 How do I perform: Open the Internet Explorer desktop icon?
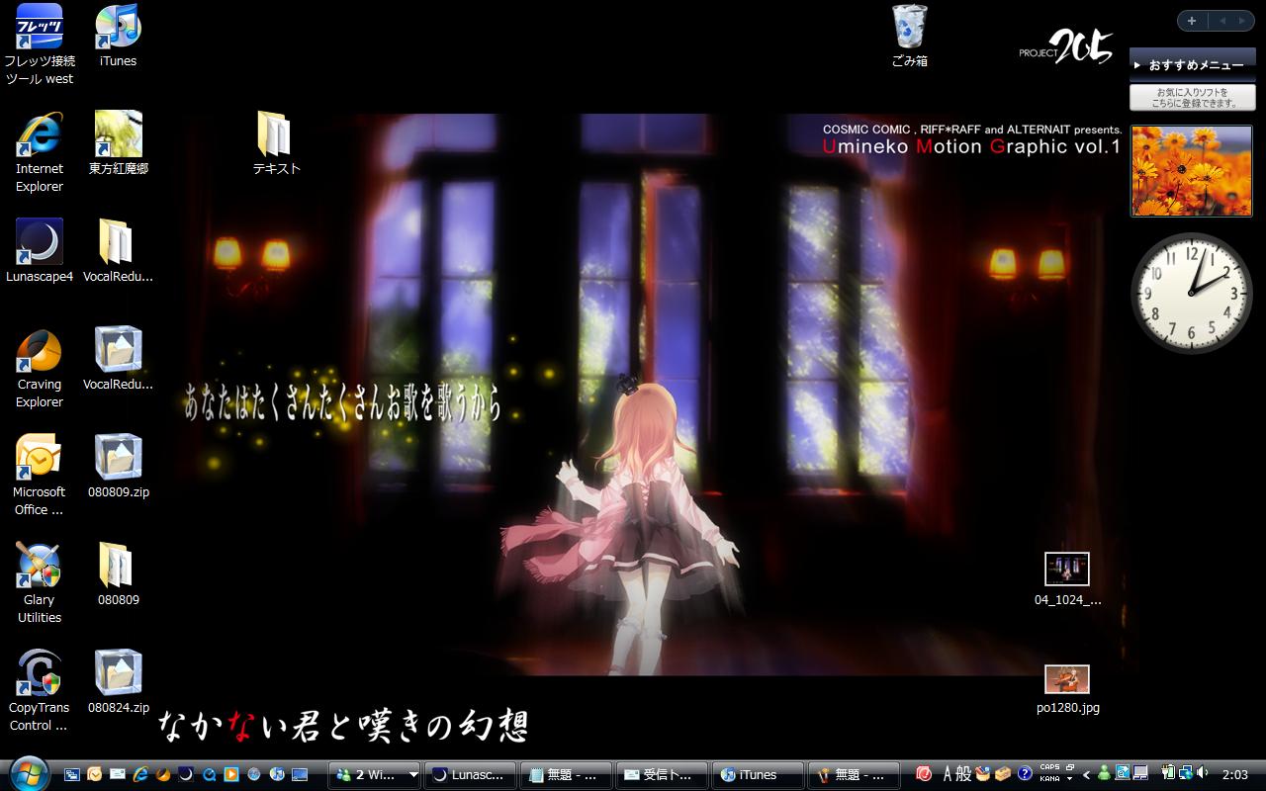point(40,151)
